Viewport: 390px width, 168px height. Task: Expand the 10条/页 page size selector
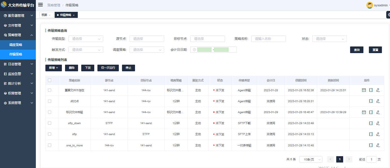(x=311, y=159)
